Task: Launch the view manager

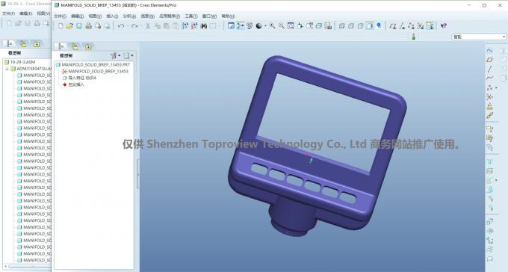Action: 328,26
